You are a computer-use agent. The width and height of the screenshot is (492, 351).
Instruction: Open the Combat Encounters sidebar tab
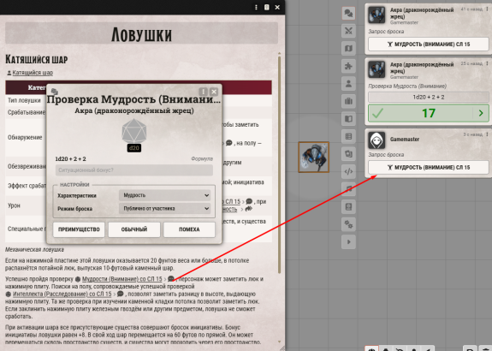tap(348, 31)
